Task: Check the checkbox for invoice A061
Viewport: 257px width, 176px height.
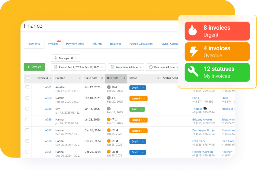Action: [27, 87]
